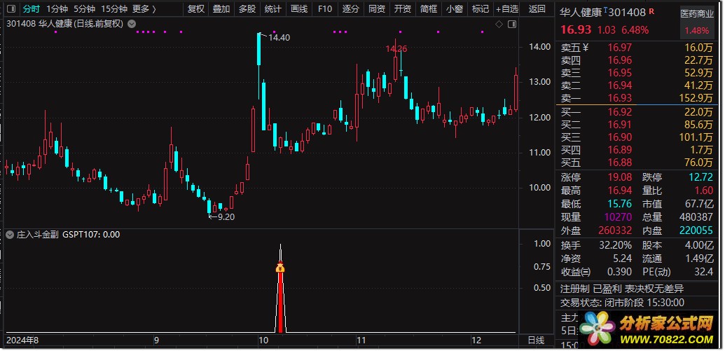Click the 外盘 value 260332
725x351 pixels.
coord(616,230)
